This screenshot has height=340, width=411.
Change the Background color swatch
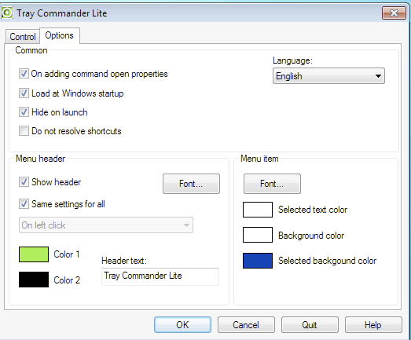coord(258,235)
